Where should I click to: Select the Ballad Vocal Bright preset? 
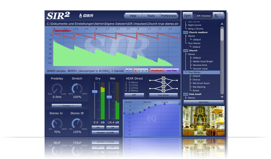pyautogui.click(x=203, y=62)
